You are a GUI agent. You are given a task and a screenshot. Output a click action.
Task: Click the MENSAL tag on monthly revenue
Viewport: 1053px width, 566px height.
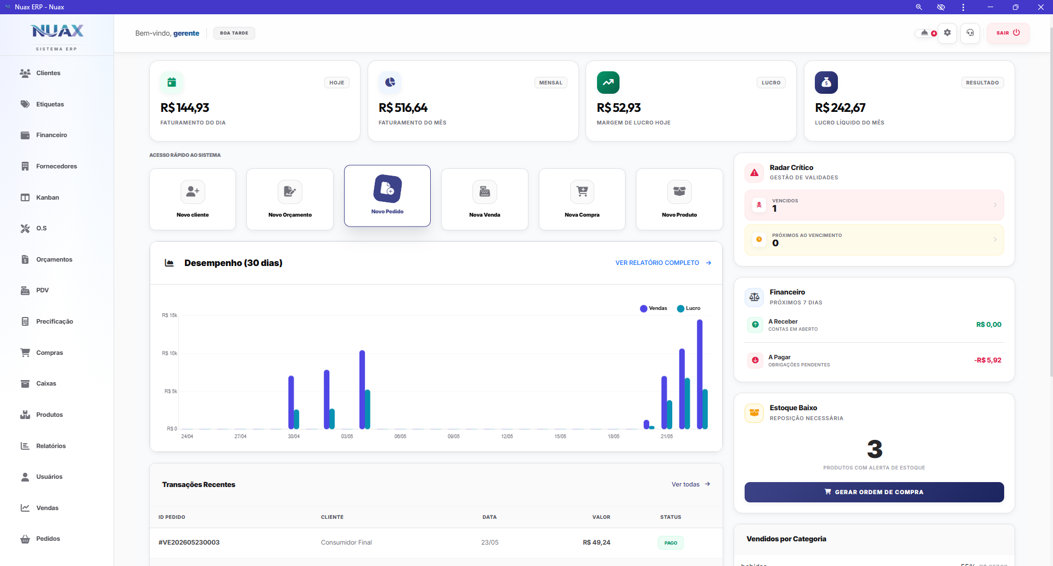550,83
